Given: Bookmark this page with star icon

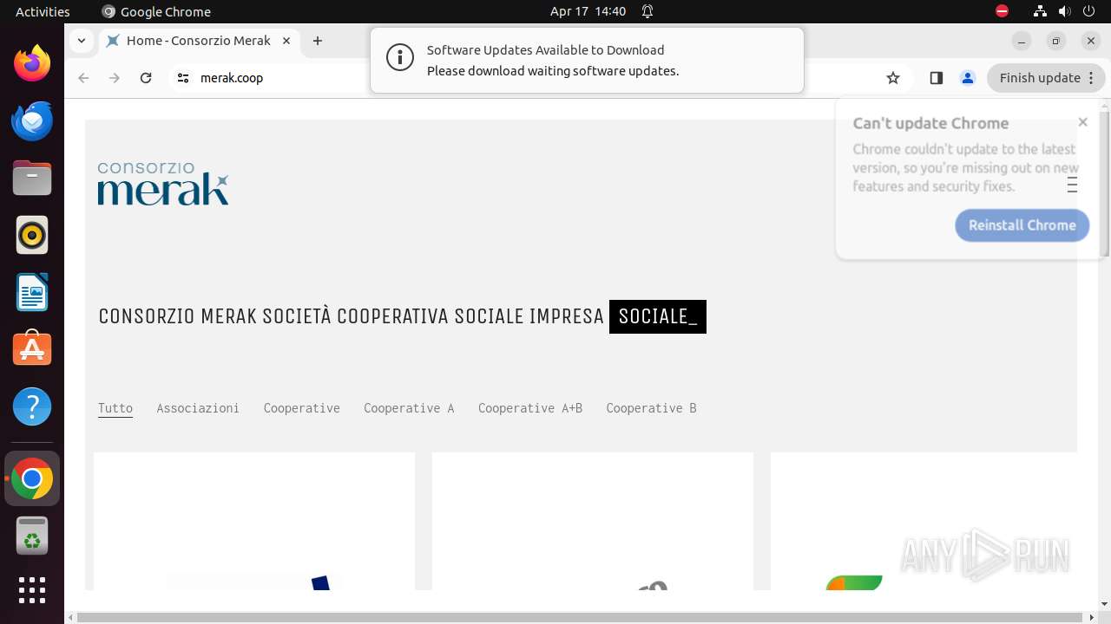Looking at the screenshot, I should point(893,78).
